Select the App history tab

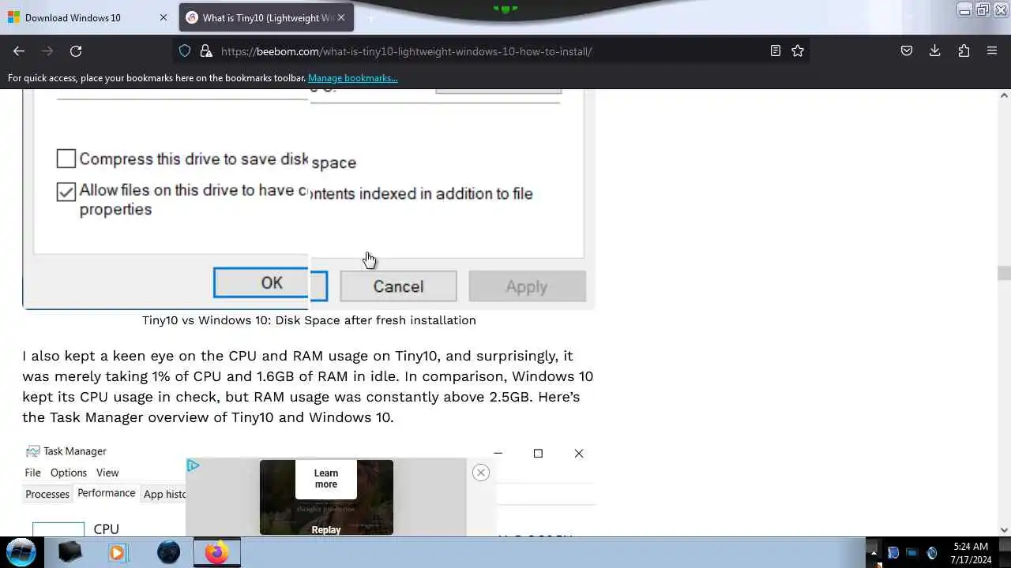[164, 494]
